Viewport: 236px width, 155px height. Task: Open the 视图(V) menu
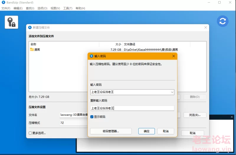pyautogui.click(x=55, y=8)
